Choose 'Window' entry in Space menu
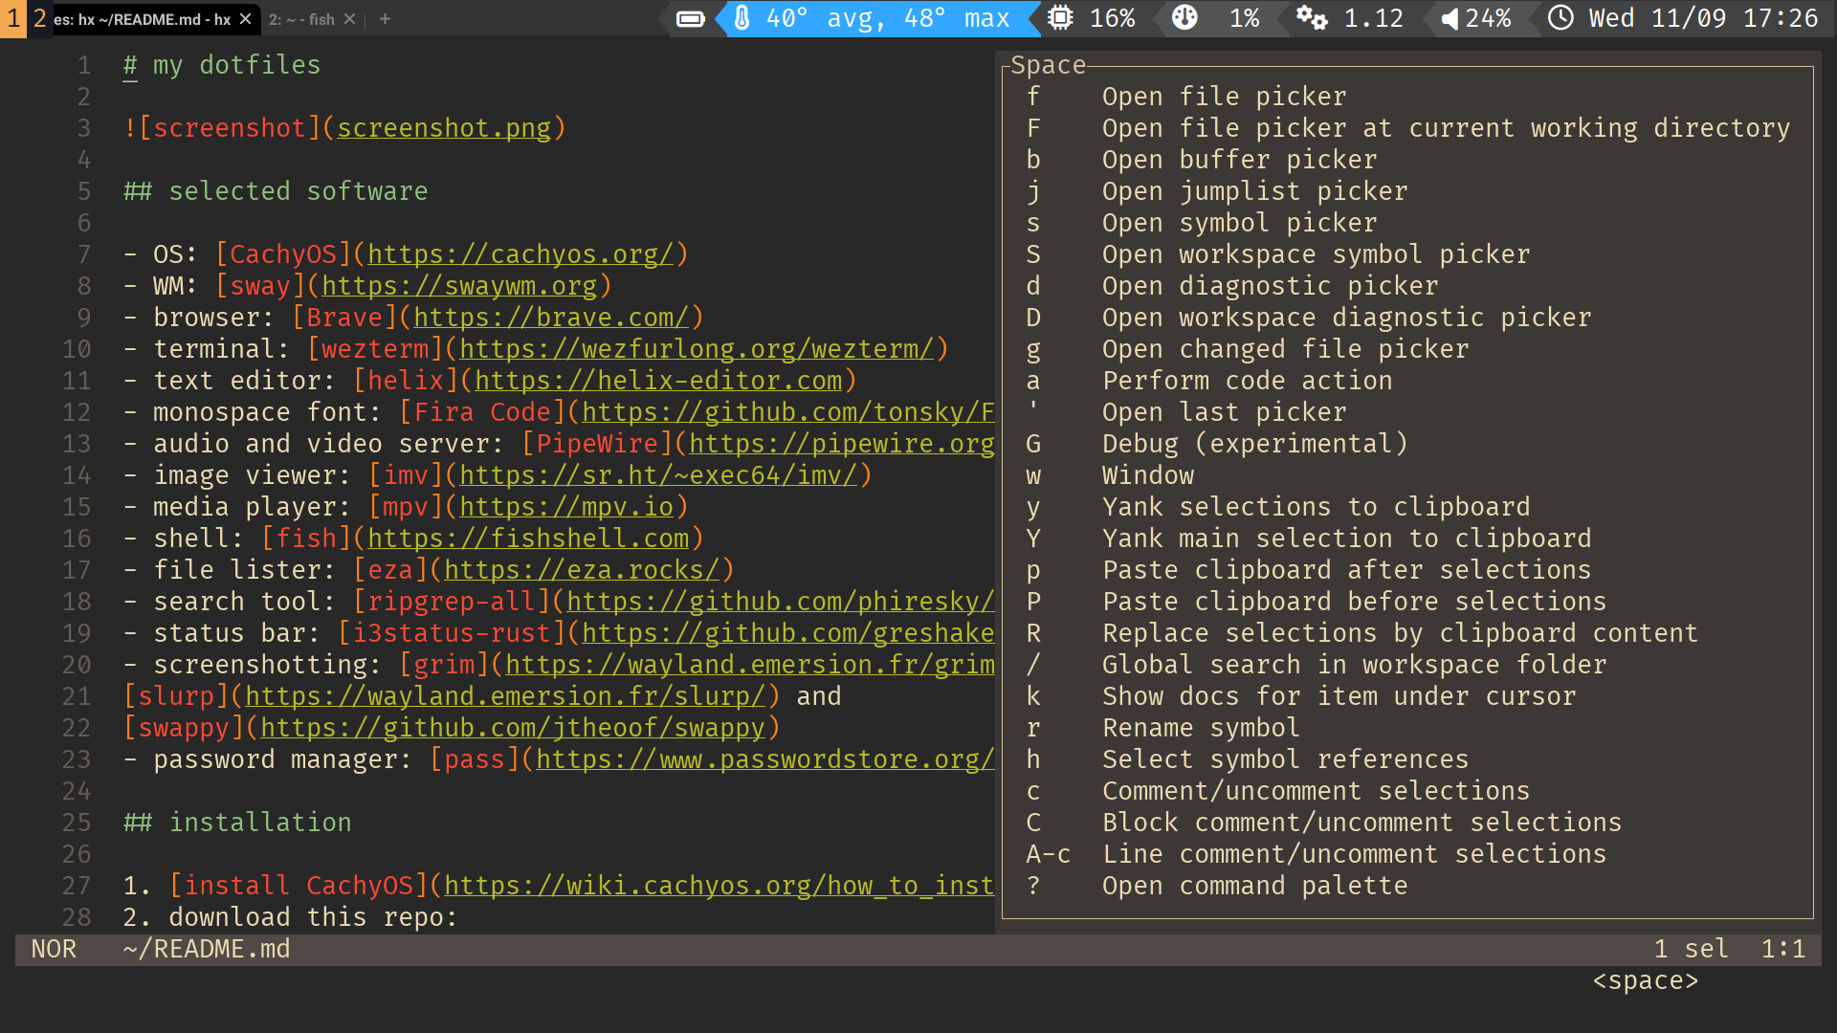 click(1147, 475)
